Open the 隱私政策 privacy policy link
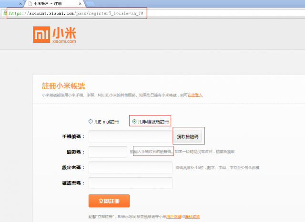Screen dimensions: 305x222 click(x=193, y=217)
